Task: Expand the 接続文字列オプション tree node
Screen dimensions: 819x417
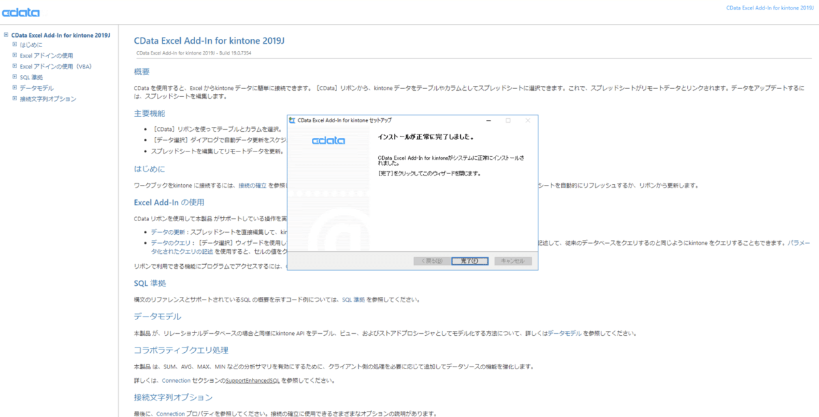Action: (x=14, y=99)
